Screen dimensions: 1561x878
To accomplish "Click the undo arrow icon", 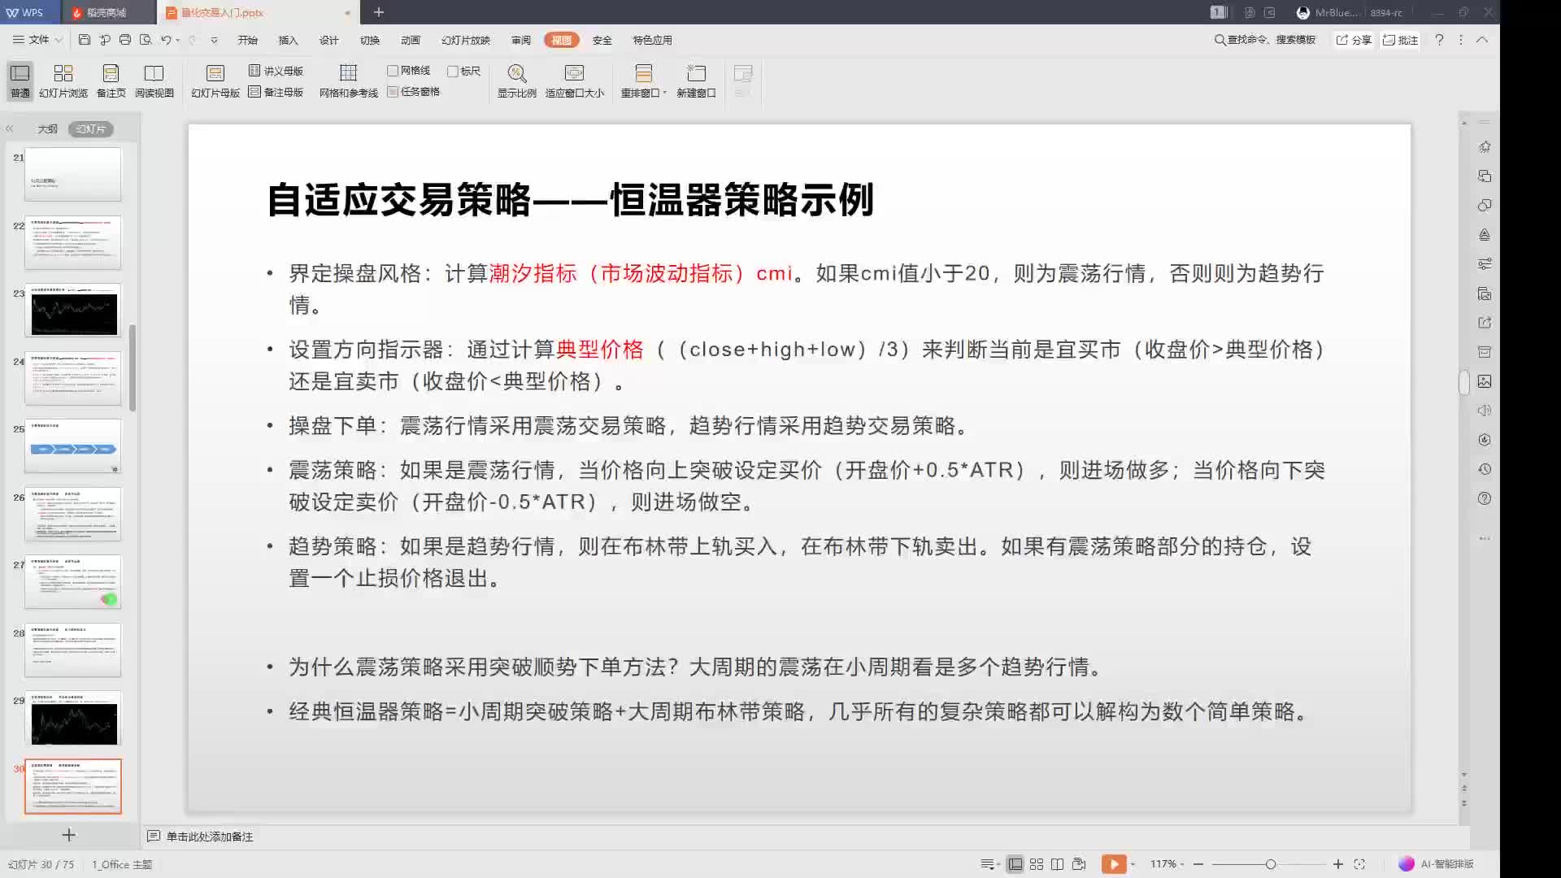I will pos(166,40).
